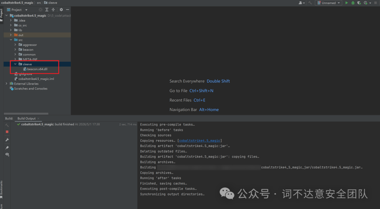Click Ctrl+E Recent Files hint
The width and height of the screenshot is (380, 209).
[199, 100]
